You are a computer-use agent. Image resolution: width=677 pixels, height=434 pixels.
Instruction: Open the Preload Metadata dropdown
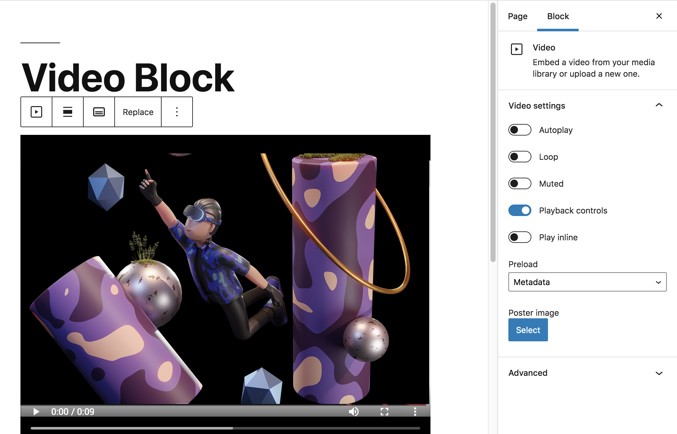[x=587, y=282]
